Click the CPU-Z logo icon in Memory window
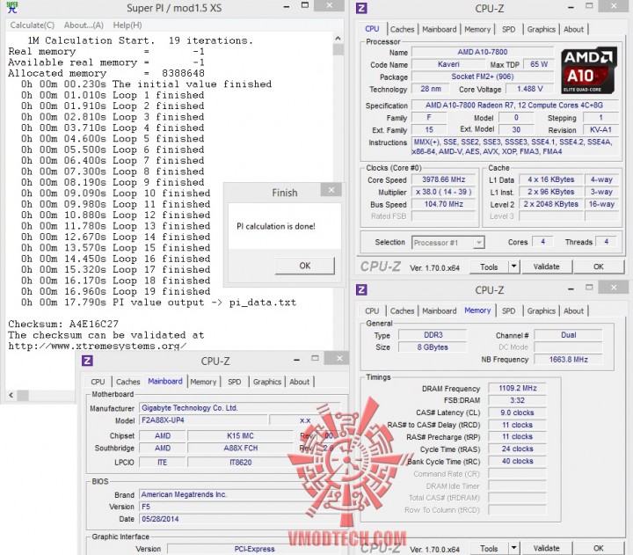633x555 pixels. coord(361,289)
